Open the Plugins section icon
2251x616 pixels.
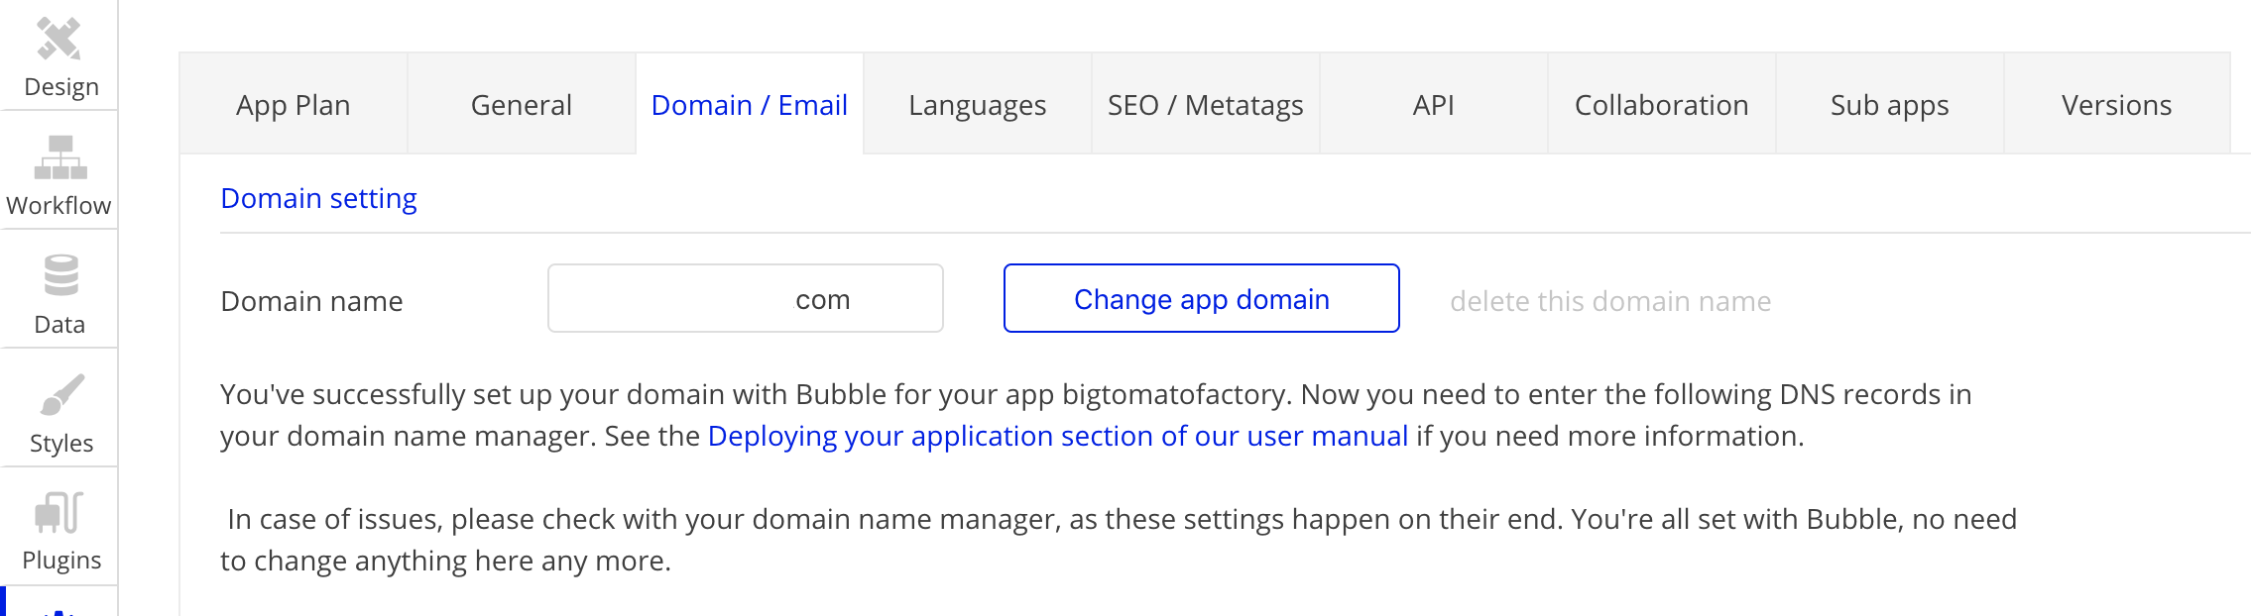click(59, 513)
